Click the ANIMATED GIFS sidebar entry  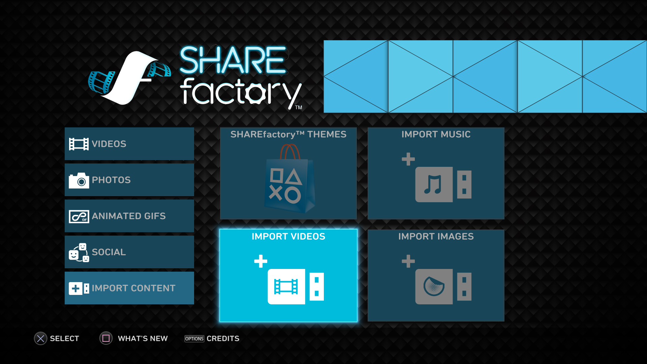coord(129,216)
